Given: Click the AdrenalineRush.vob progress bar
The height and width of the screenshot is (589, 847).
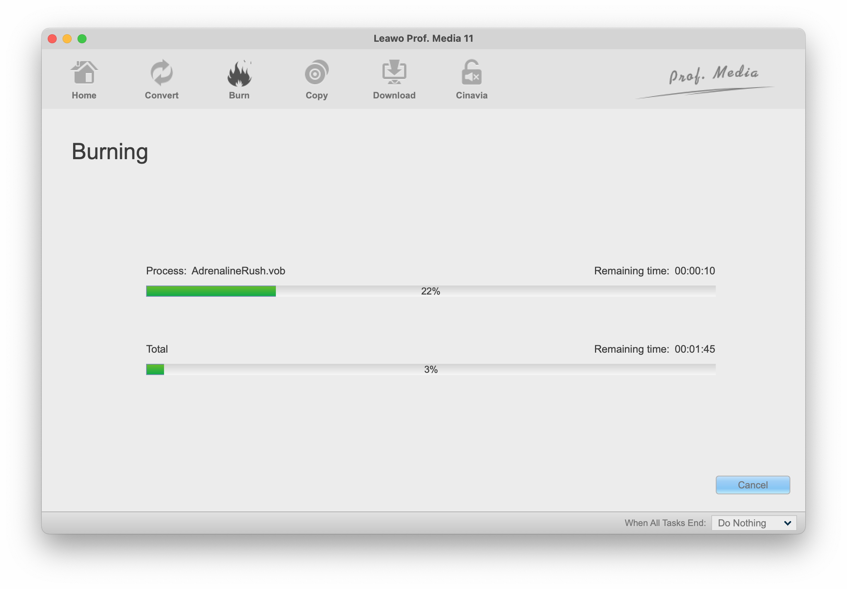Looking at the screenshot, I should (x=431, y=291).
